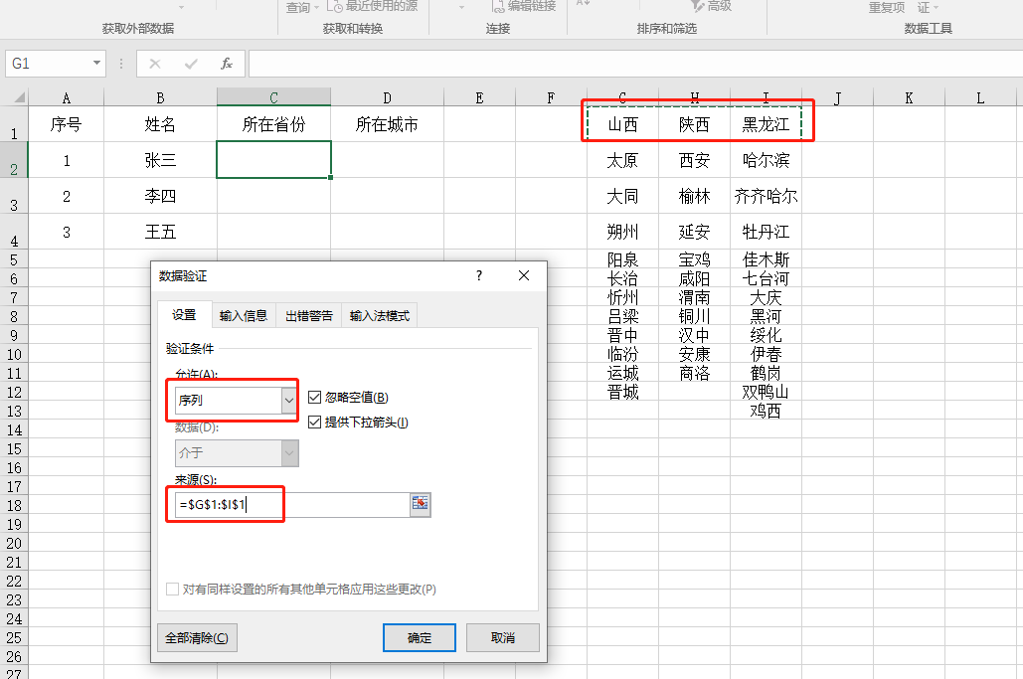Select column D header

(387, 97)
